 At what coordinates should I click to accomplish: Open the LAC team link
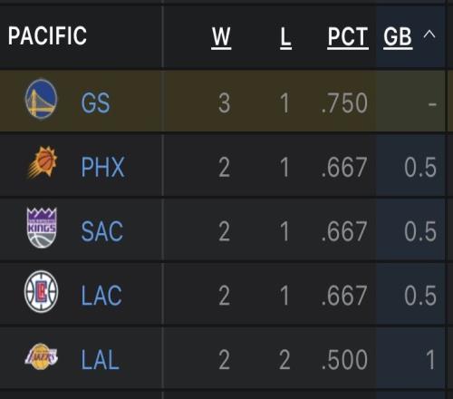[x=101, y=296]
